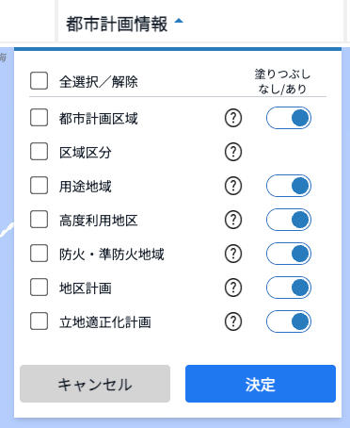
Task: Open help icon for 都市計画区域
Action: [233, 118]
